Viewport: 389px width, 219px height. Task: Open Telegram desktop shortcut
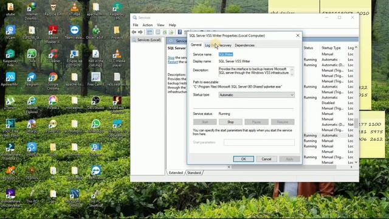point(32,80)
